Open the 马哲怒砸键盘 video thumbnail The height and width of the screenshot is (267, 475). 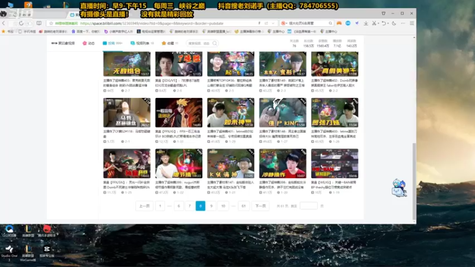coord(126,112)
